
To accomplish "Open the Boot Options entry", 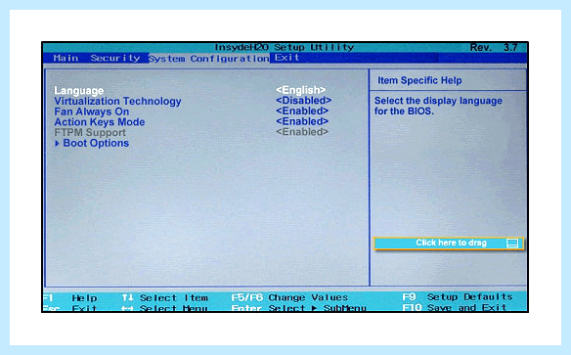I will pos(96,143).
